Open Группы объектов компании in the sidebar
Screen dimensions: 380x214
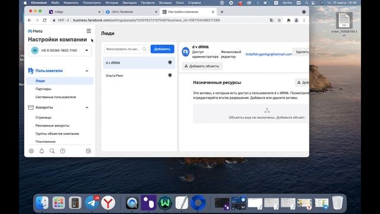[x=57, y=134]
